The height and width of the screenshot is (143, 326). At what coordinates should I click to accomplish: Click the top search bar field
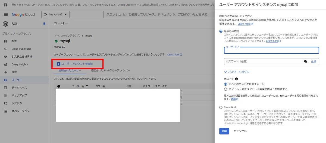pyautogui.click(x=159, y=14)
